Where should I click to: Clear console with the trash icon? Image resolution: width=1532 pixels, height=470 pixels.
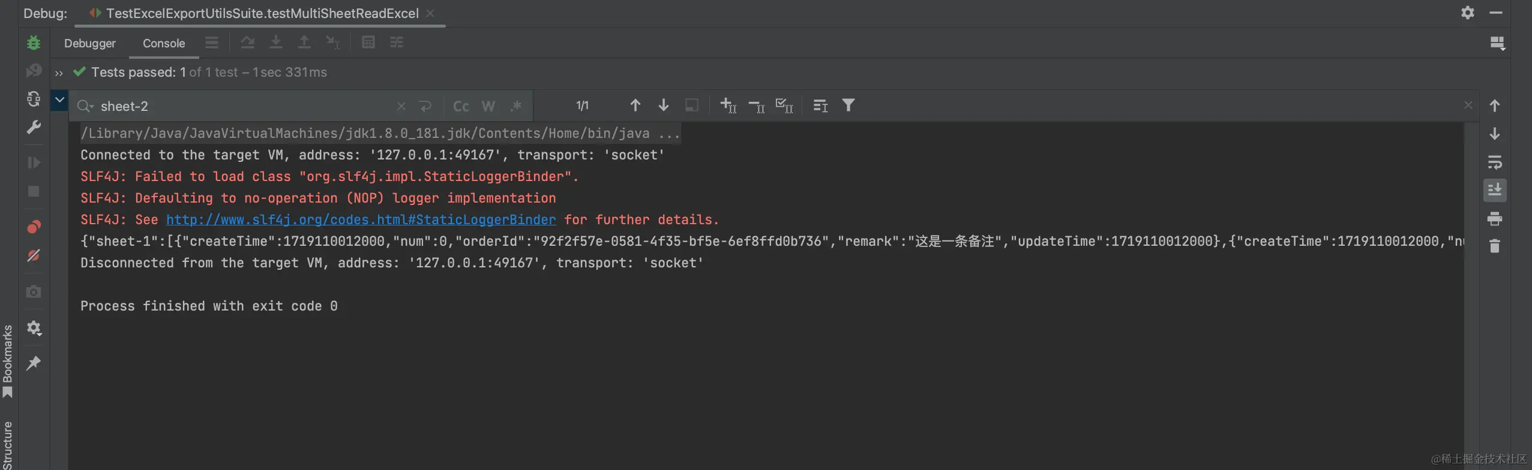pyautogui.click(x=1495, y=246)
